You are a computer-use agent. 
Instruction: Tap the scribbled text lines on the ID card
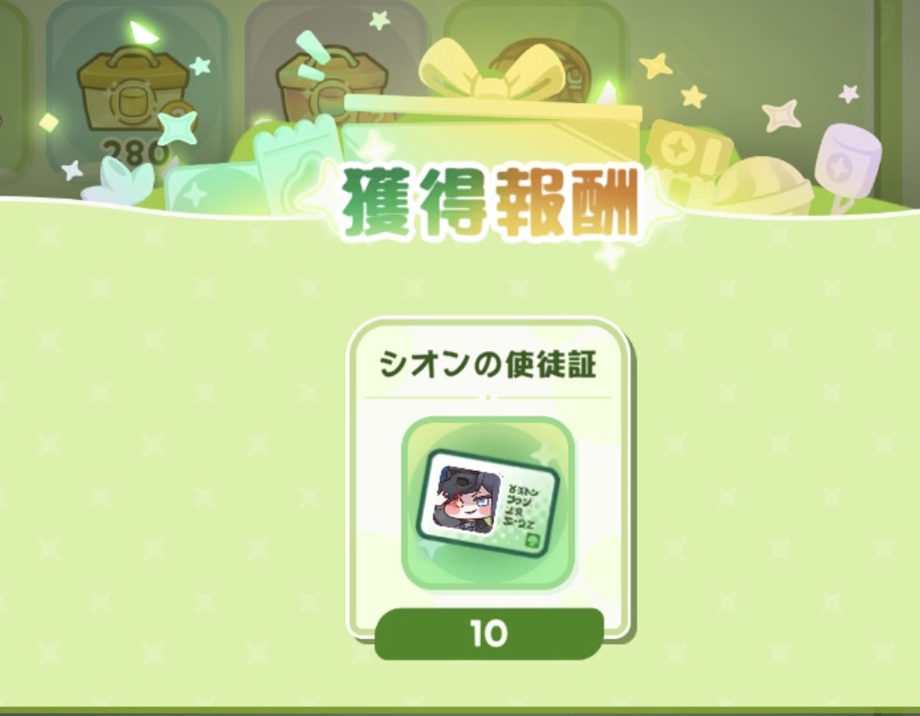pos(521,504)
